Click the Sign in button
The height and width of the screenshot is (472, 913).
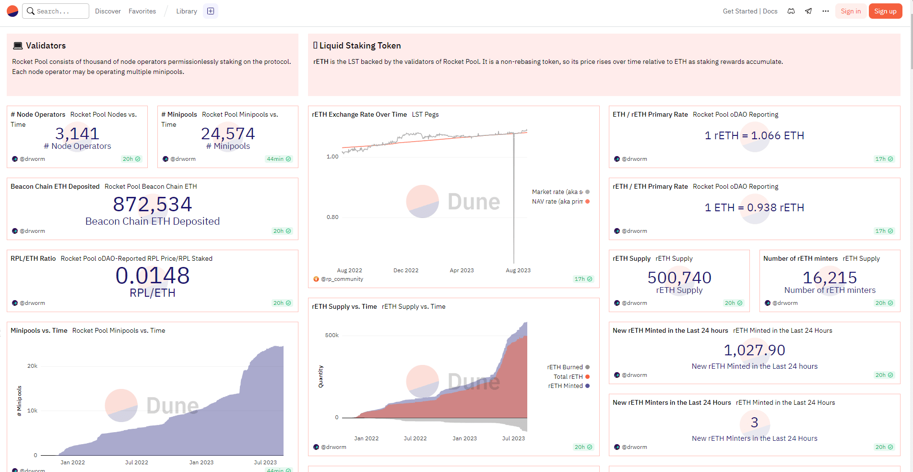click(x=851, y=11)
